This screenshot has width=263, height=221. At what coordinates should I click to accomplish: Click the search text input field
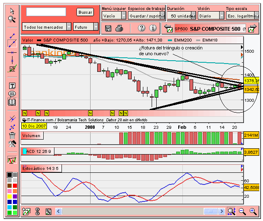point(46,12)
